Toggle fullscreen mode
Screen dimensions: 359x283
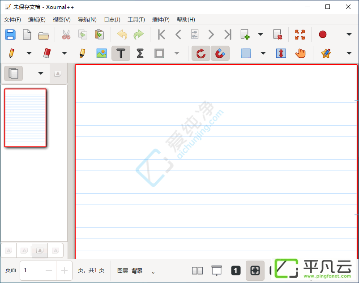coord(300,34)
